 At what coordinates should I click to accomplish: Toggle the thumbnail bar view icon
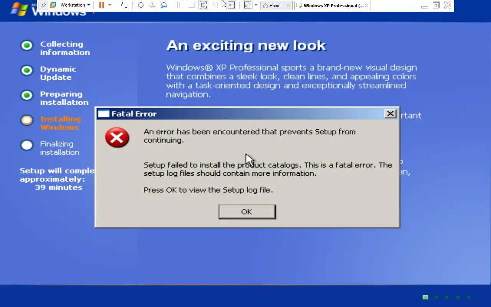(x=192, y=5)
